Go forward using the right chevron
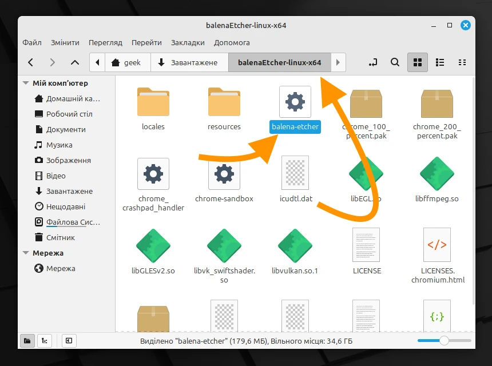 [53, 62]
